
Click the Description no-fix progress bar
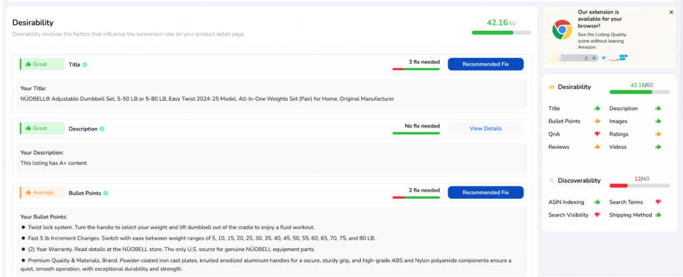click(x=416, y=133)
